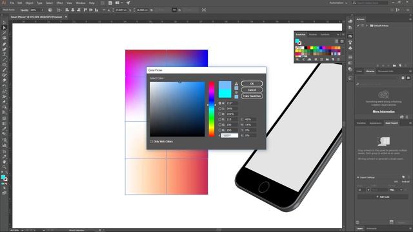This screenshot has width=413, height=232.
Task: Click OK in the Color Picker dialog
Action: click(252, 84)
